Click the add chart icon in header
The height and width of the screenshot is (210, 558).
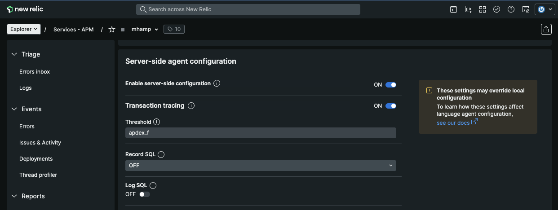pyautogui.click(x=468, y=9)
